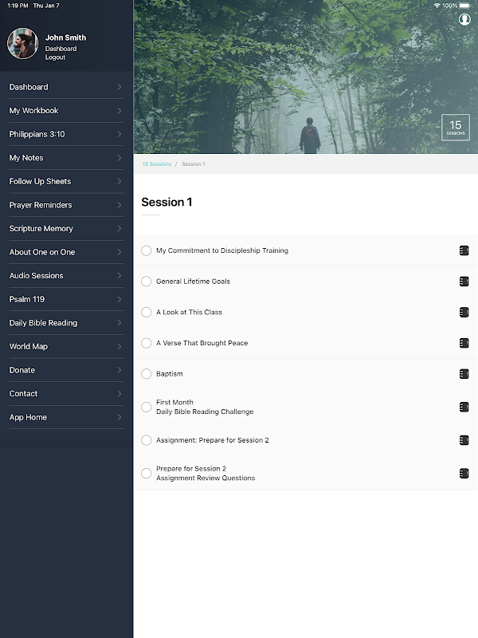Image resolution: width=478 pixels, height=638 pixels.
Task: Expand the Scripture Memory arrow
Action: coord(119,229)
